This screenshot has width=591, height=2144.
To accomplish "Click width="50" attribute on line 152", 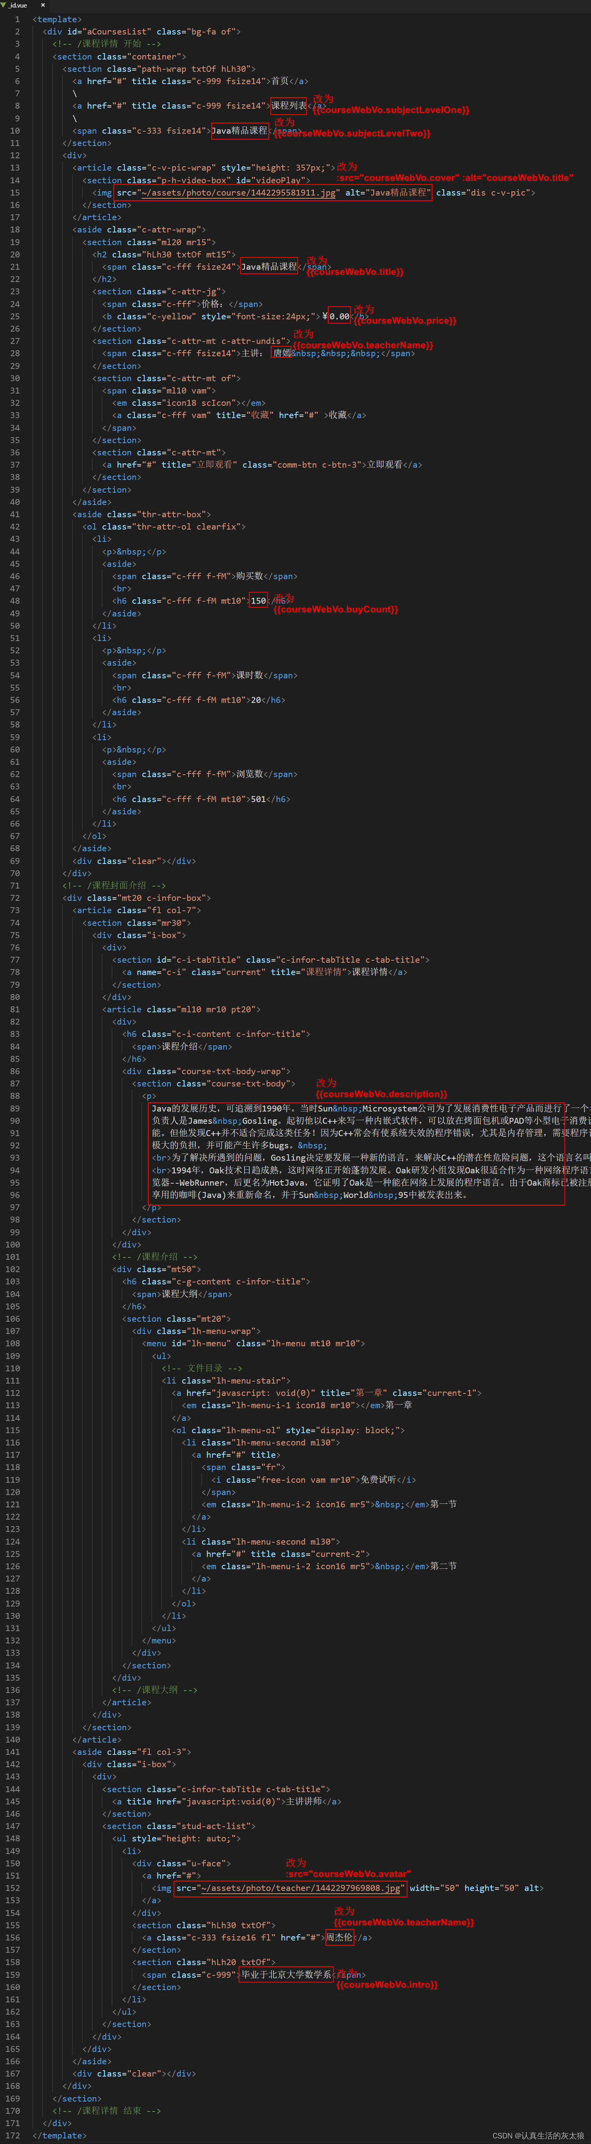I will 434,1888.
